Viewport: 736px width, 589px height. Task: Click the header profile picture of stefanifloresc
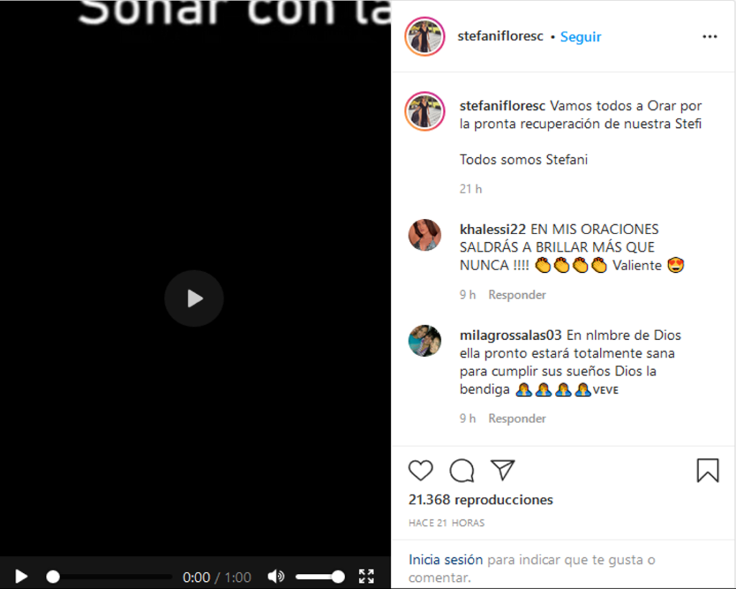[x=425, y=37]
